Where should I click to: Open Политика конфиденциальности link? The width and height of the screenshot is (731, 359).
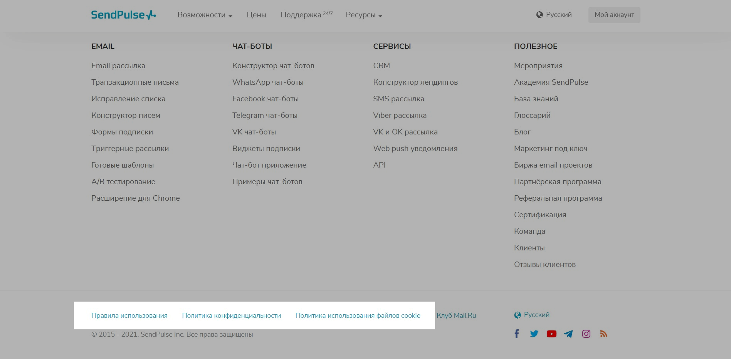point(232,315)
